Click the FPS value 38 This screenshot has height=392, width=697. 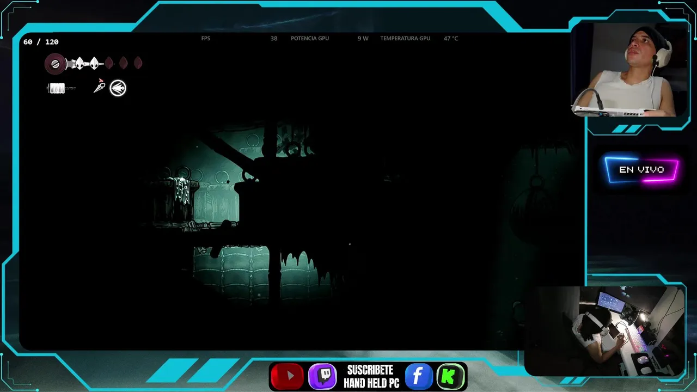coord(274,39)
